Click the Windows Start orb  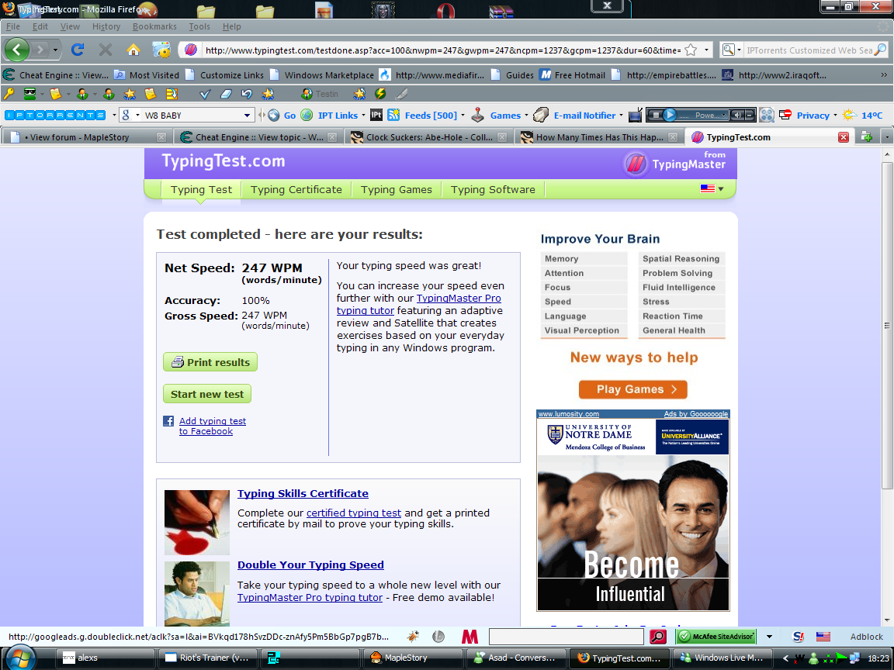tap(19, 658)
